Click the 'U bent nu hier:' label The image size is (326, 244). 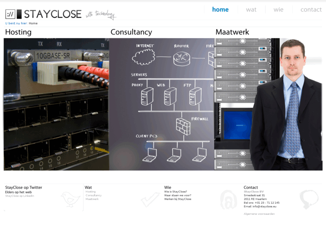[16, 23]
